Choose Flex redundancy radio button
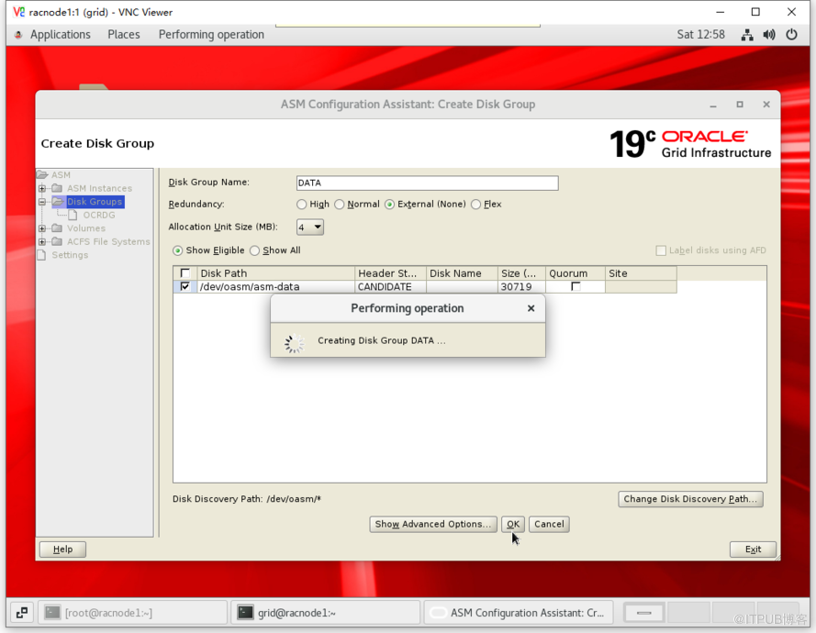Screen dimensions: 816x633 tap(476, 205)
